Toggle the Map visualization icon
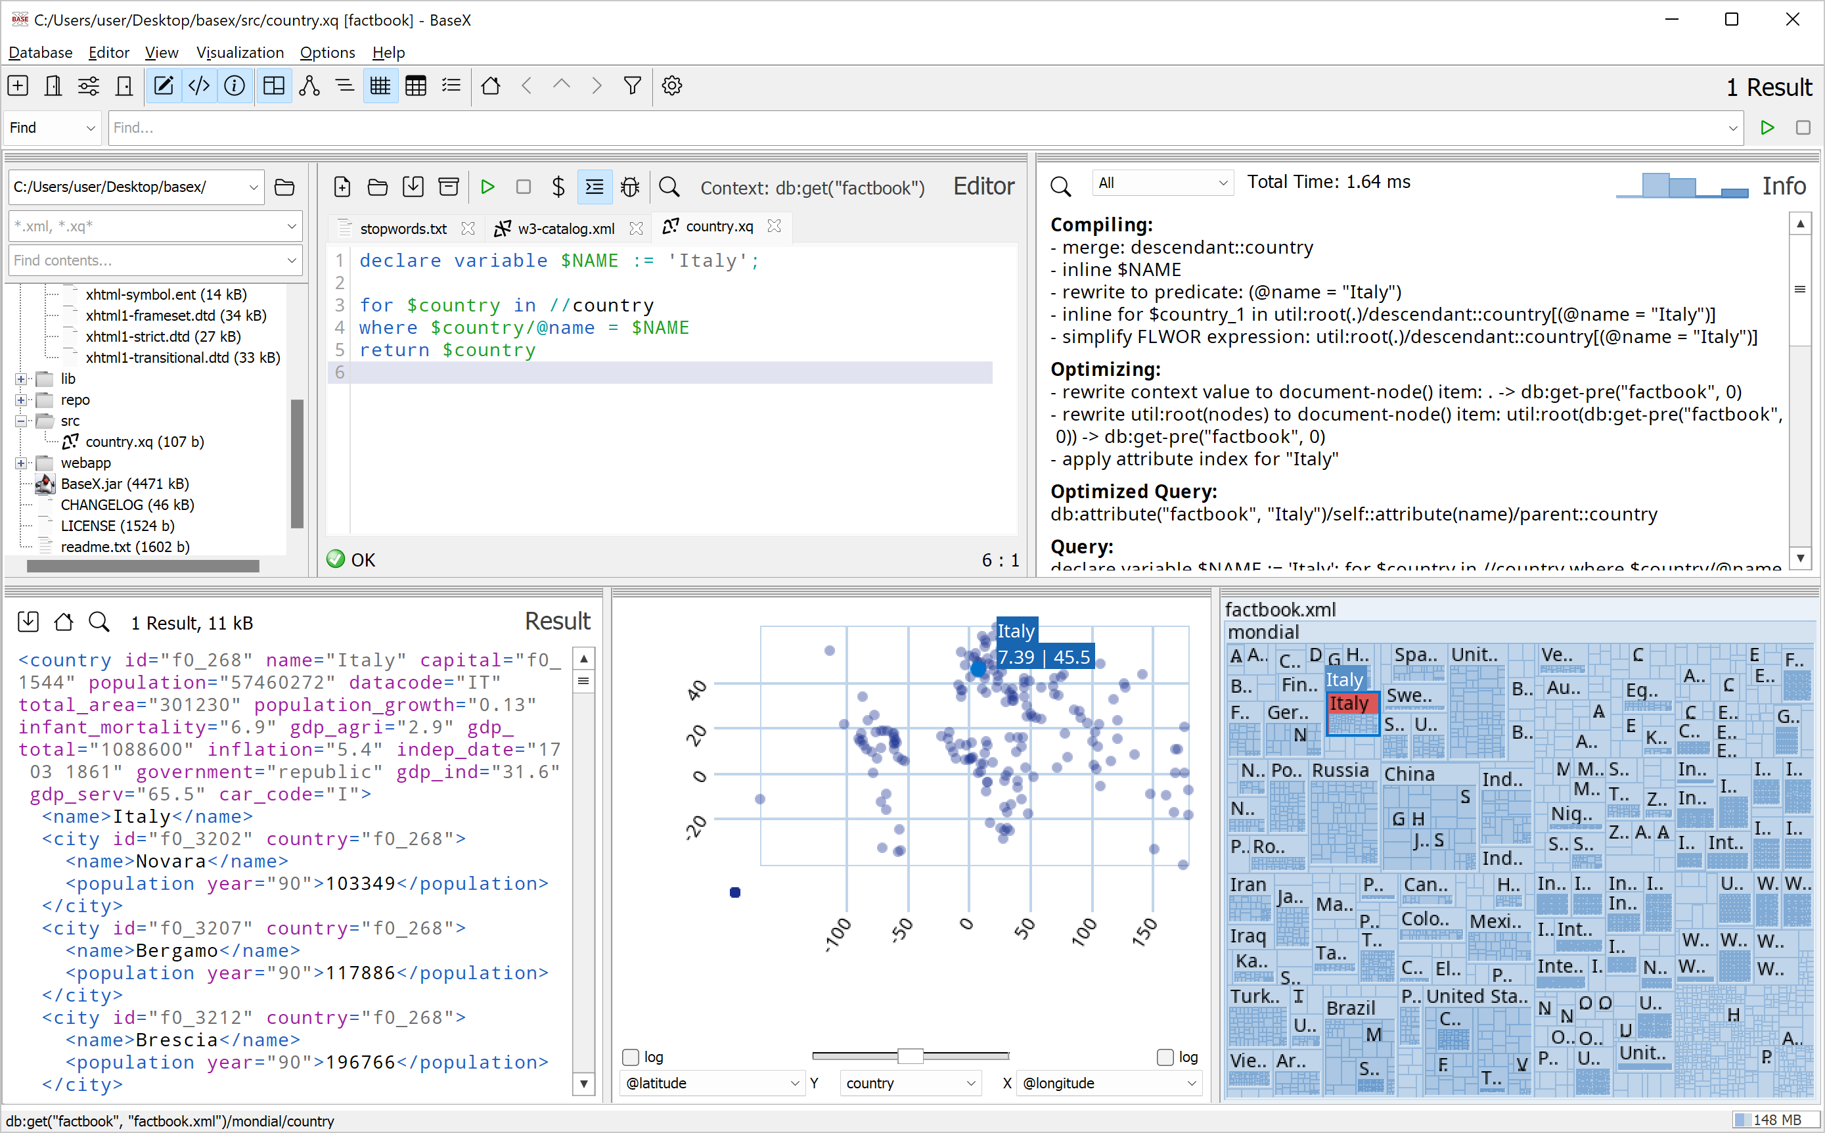This screenshot has height=1133, width=1825. tap(274, 85)
